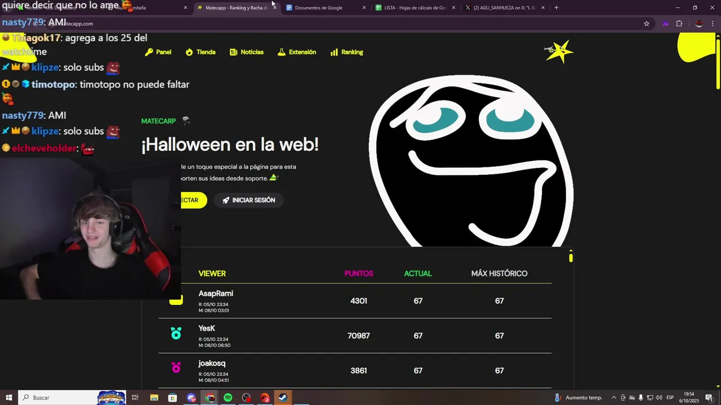Open the browser extensions puzzle icon
721x405 pixels.
click(x=679, y=24)
